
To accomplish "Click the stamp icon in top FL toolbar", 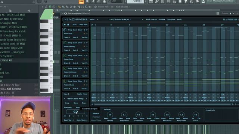I will click(x=105, y=1).
